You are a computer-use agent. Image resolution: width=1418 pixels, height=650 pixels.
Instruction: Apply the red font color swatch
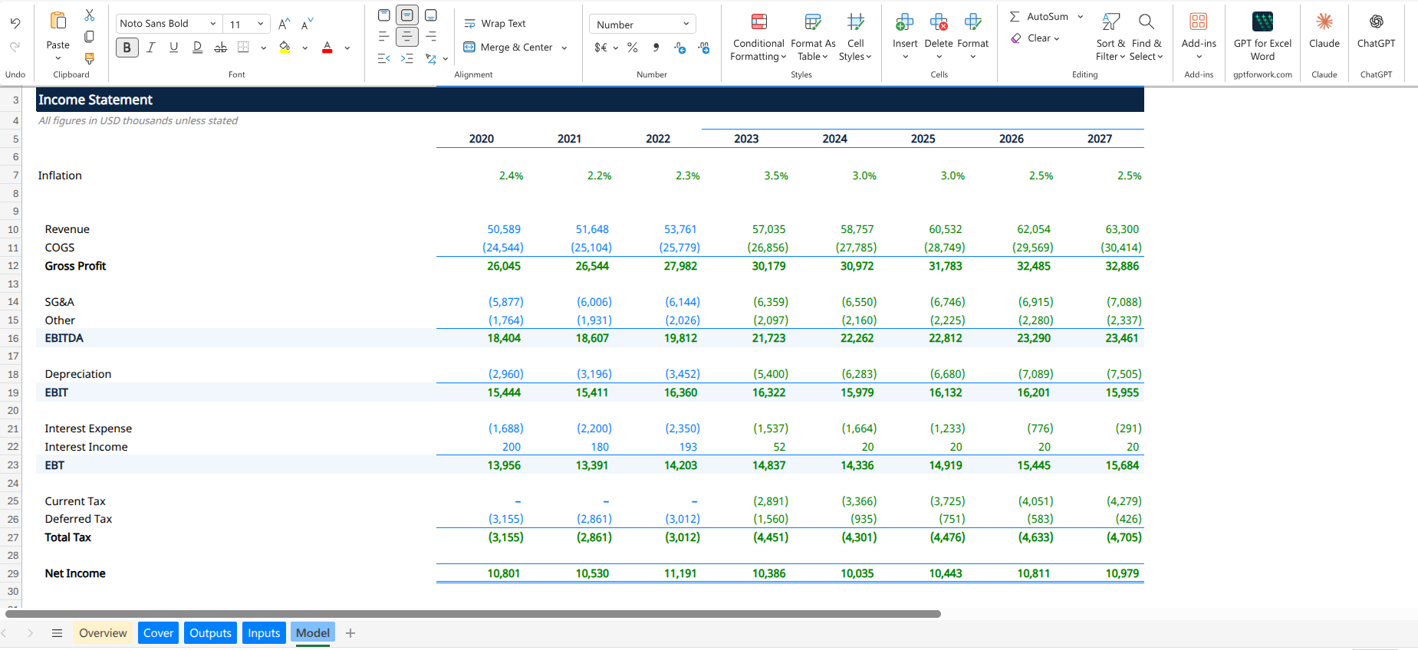[x=327, y=48]
